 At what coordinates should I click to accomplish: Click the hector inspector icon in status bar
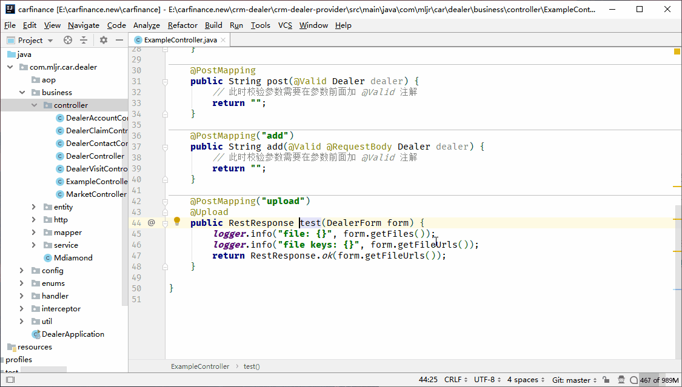point(622,380)
